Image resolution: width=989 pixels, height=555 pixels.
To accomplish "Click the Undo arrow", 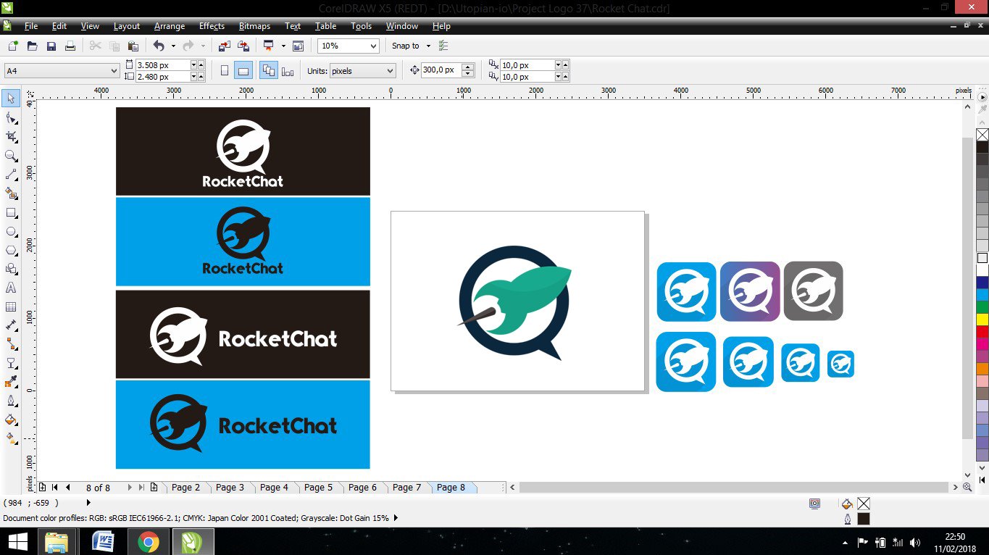I will (x=158, y=46).
